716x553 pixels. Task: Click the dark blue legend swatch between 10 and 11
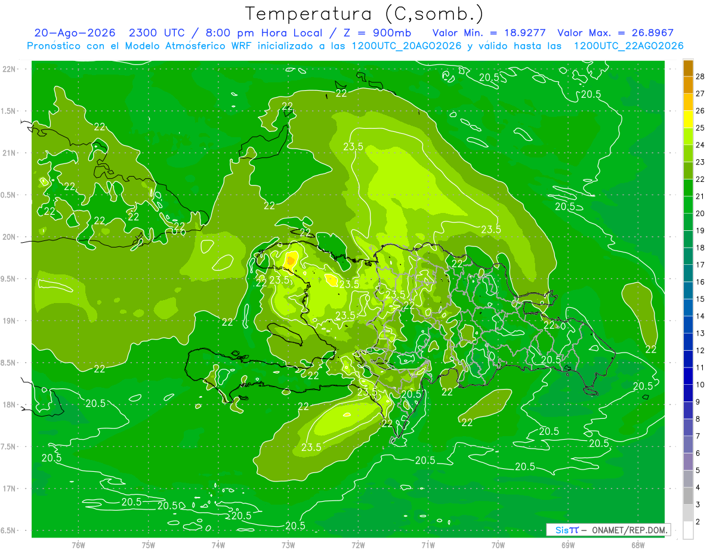[688, 376]
